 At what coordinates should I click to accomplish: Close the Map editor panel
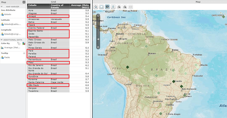(24, 2)
